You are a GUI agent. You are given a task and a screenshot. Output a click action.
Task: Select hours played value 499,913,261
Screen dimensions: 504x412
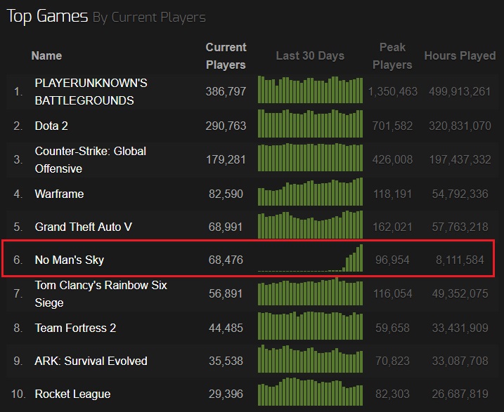pos(460,92)
